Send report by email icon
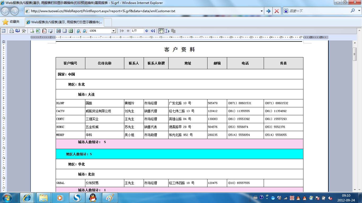Image resolution: width=362 pixels, height=203 pixels. (x=50, y=31)
